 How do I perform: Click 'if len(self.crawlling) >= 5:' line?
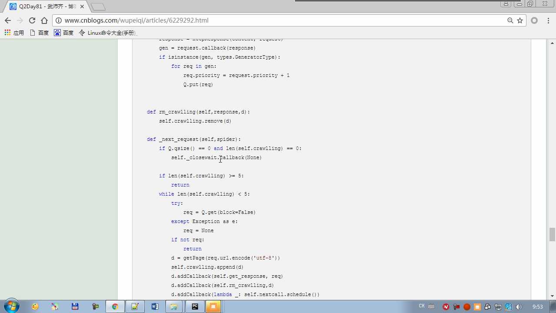click(201, 176)
